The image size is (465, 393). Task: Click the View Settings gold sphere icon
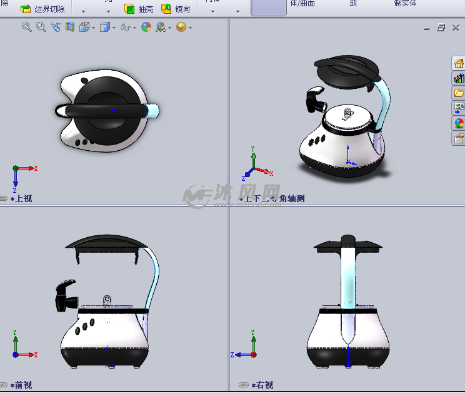pos(181,28)
